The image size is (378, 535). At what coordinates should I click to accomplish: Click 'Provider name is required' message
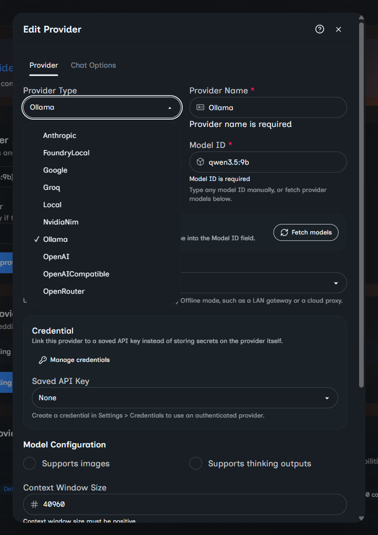point(240,124)
